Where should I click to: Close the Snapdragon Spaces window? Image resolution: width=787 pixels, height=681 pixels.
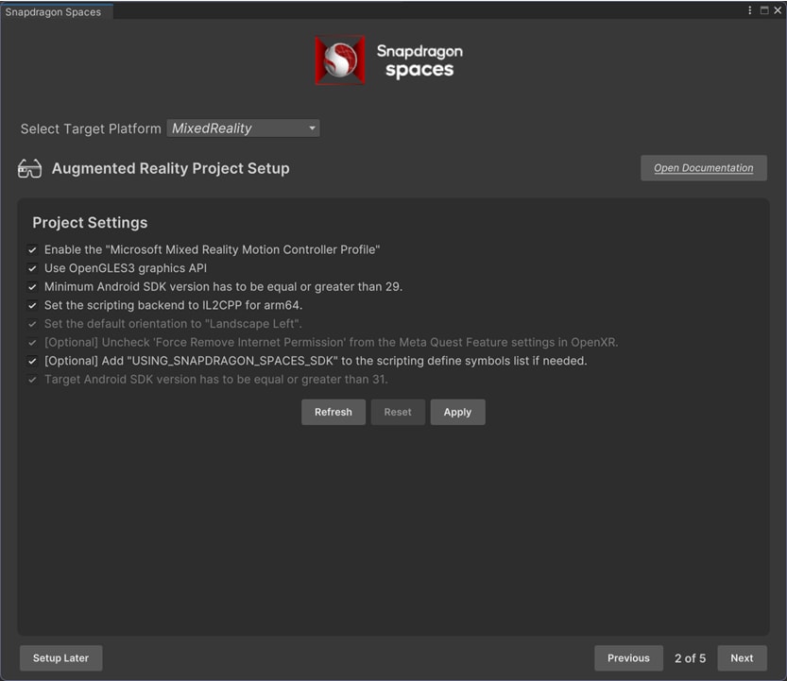click(x=778, y=10)
